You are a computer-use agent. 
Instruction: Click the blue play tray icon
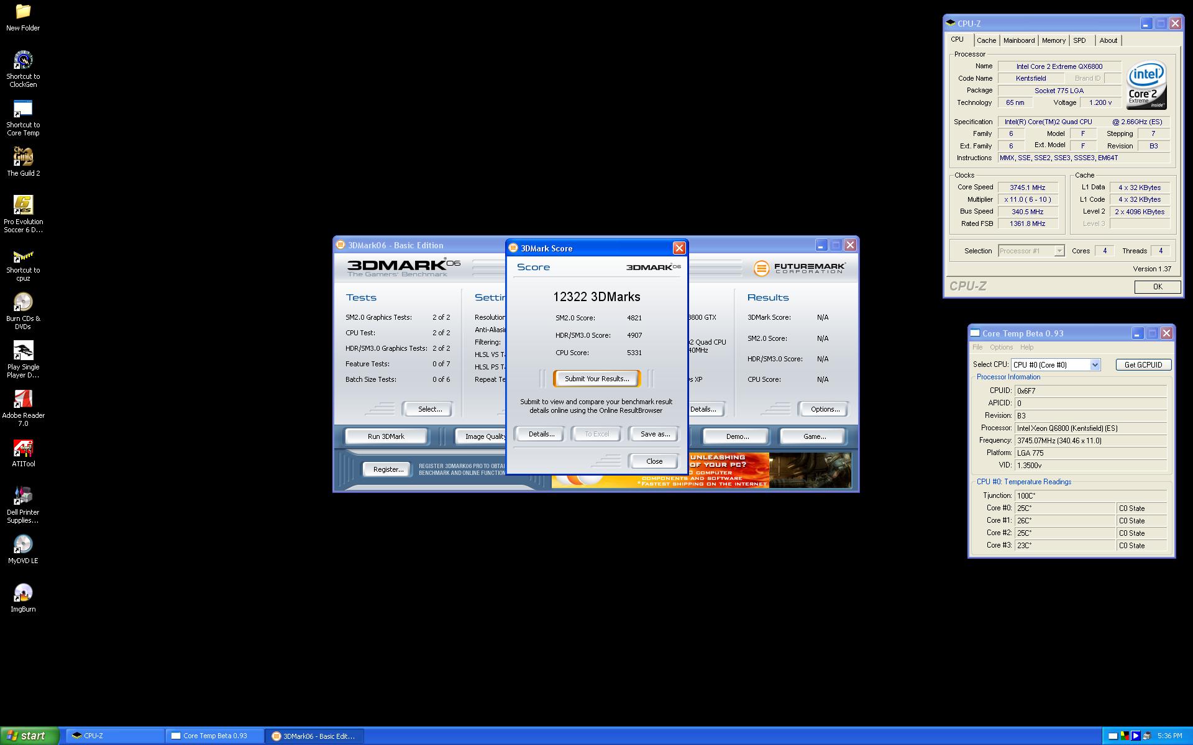coord(1135,736)
